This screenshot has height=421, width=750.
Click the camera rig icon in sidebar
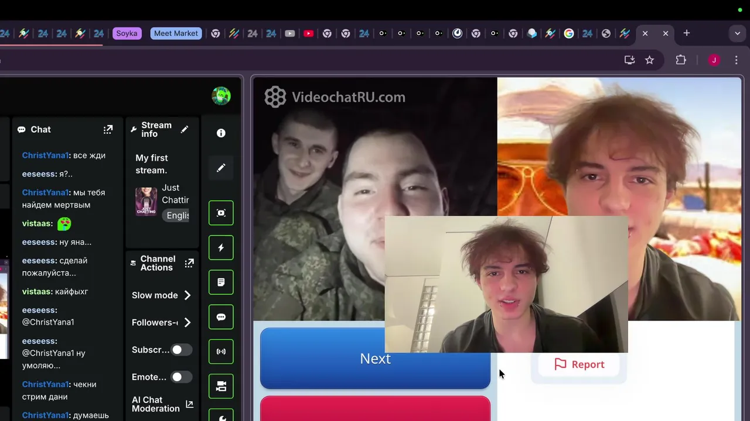(x=221, y=386)
